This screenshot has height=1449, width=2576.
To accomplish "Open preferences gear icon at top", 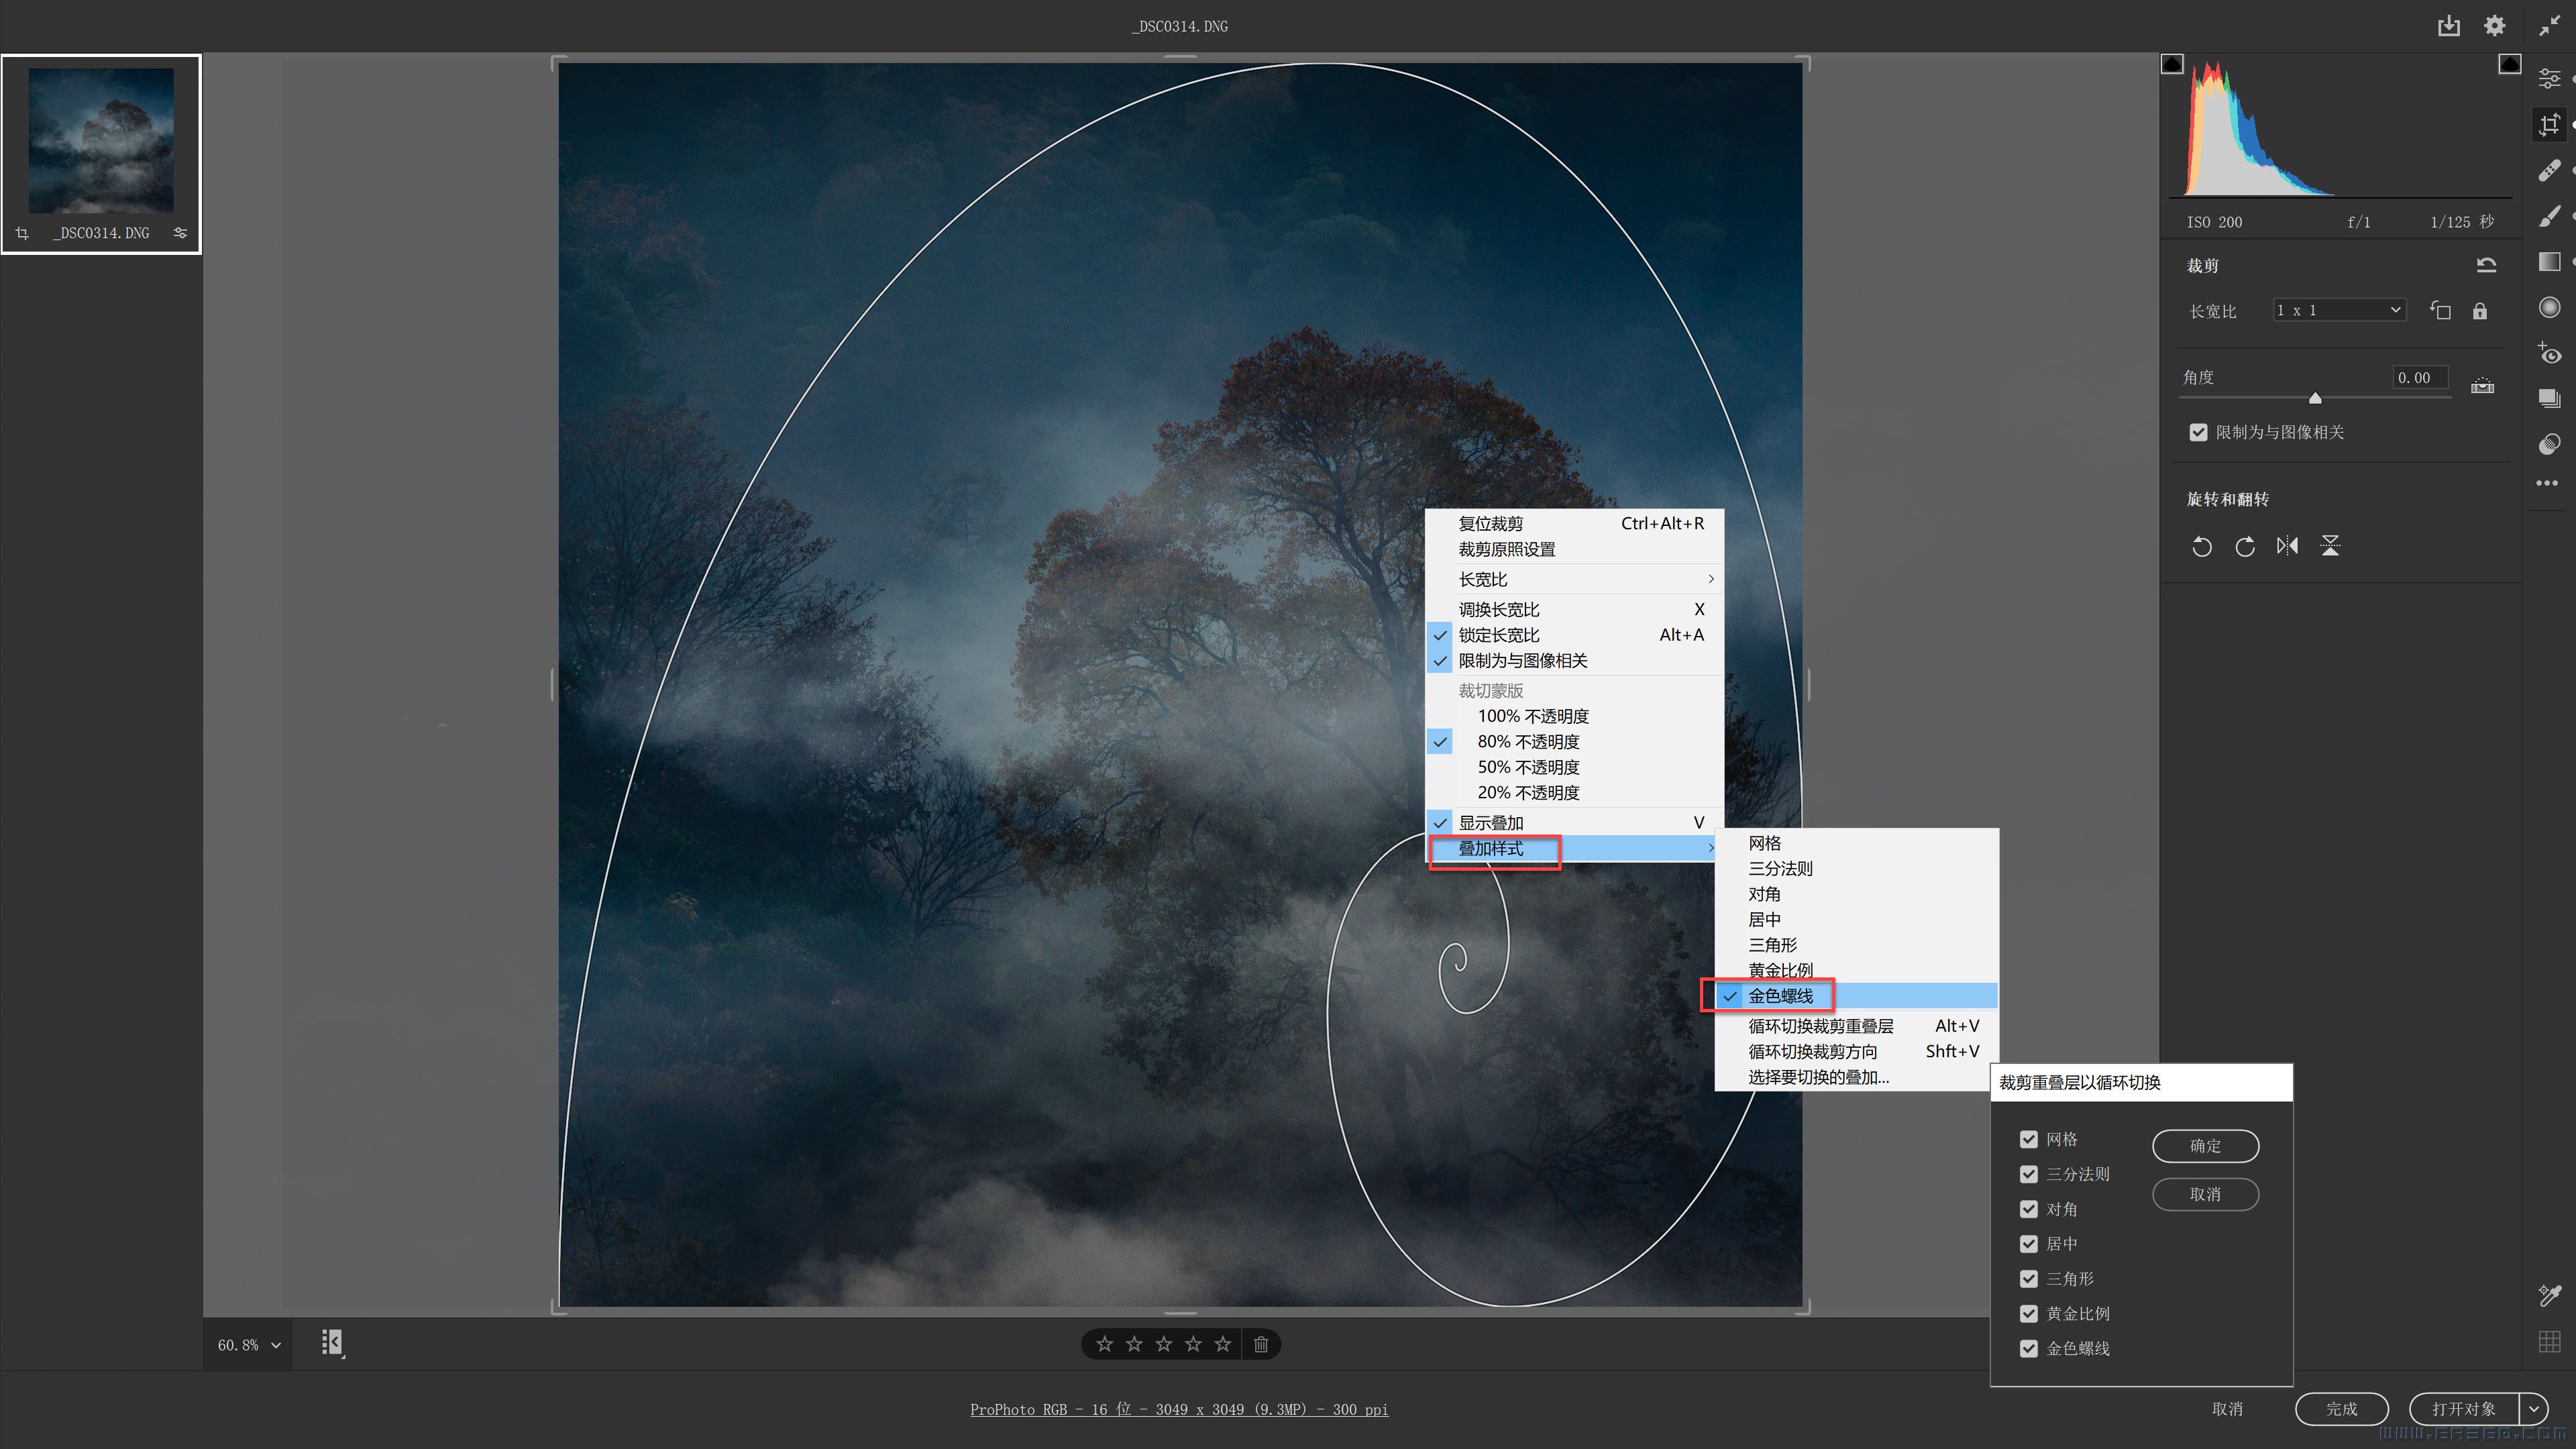I will point(2494,26).
